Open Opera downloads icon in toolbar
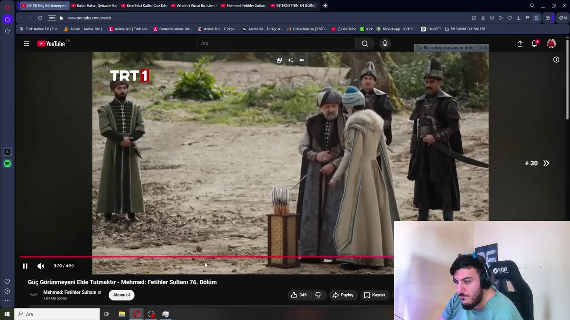Screen dimensions: 570x320 click(518, 18)
